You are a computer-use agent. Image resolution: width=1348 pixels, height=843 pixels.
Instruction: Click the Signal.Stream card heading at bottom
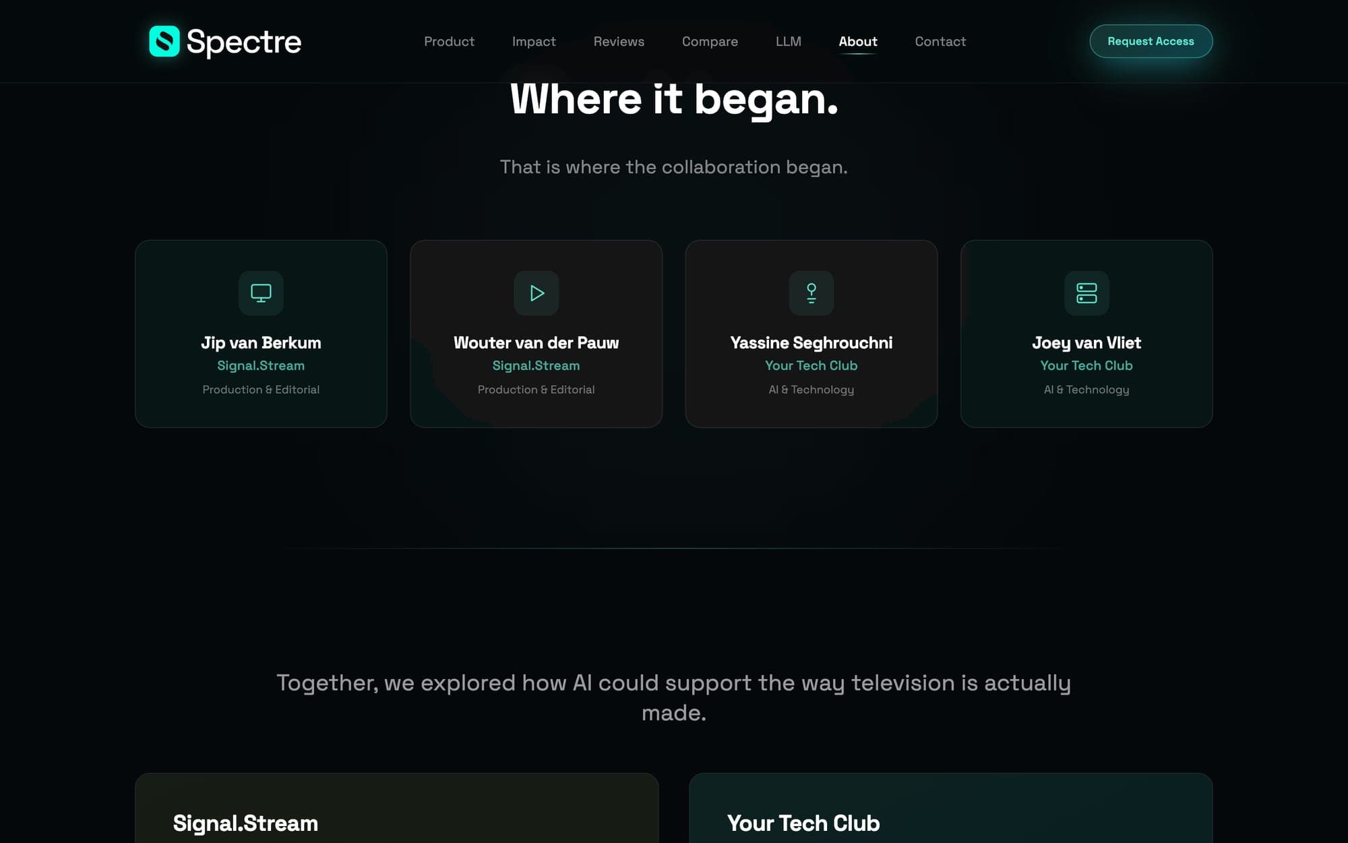pyautogui.click(x=245, y=823)
